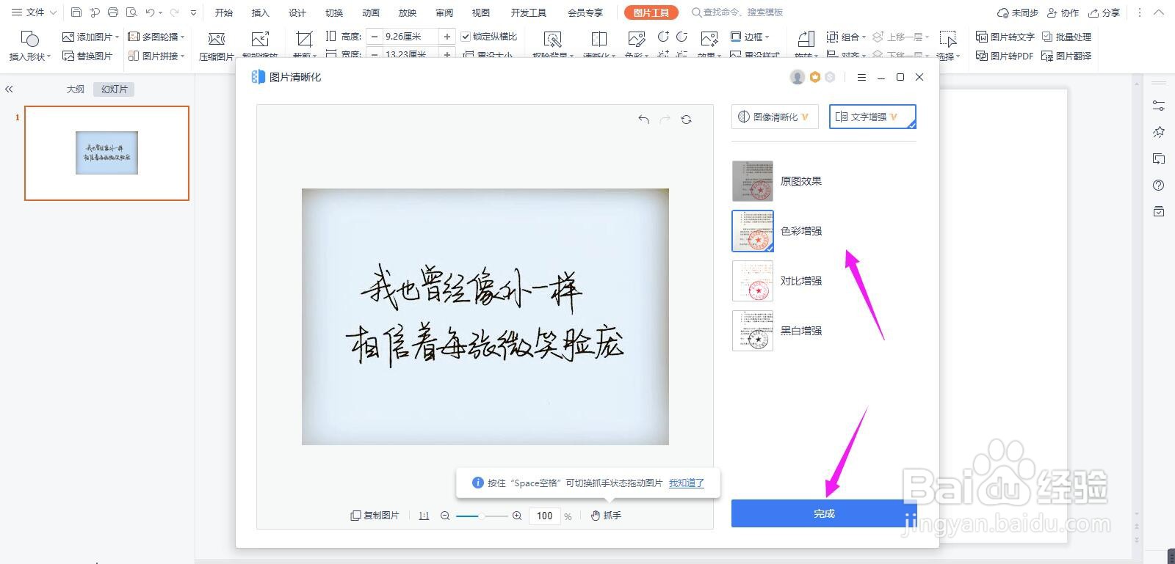Open the File menu dropdown arrow
This screenshot has width=1175, height=564.
[53, 12]
